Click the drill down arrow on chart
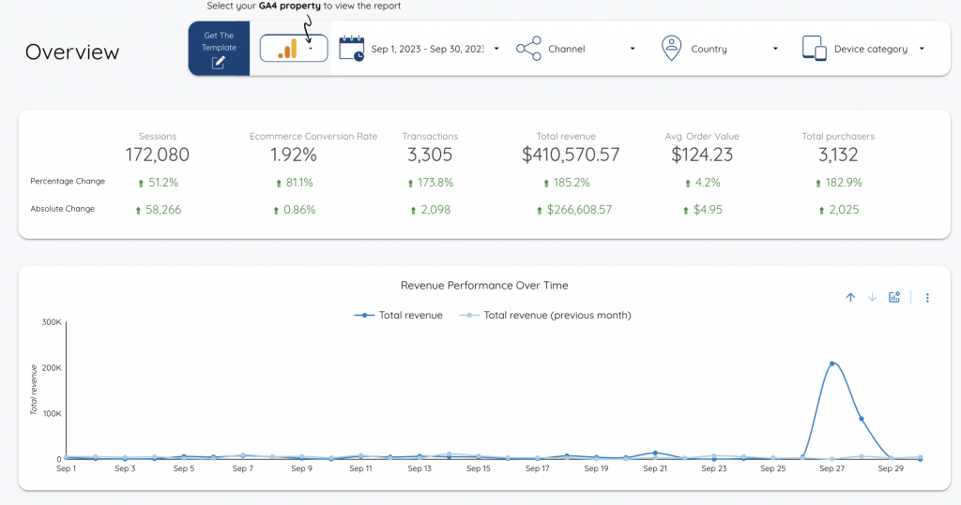 [x=872, y=298]
